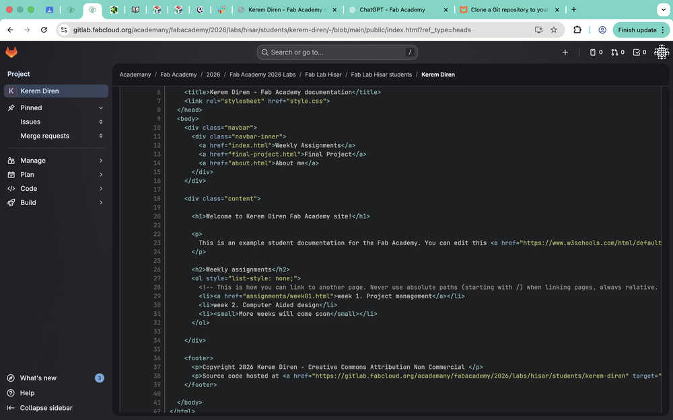Open pinned Merge requests in sidebar
673x420 pixels.
(44, 136)
